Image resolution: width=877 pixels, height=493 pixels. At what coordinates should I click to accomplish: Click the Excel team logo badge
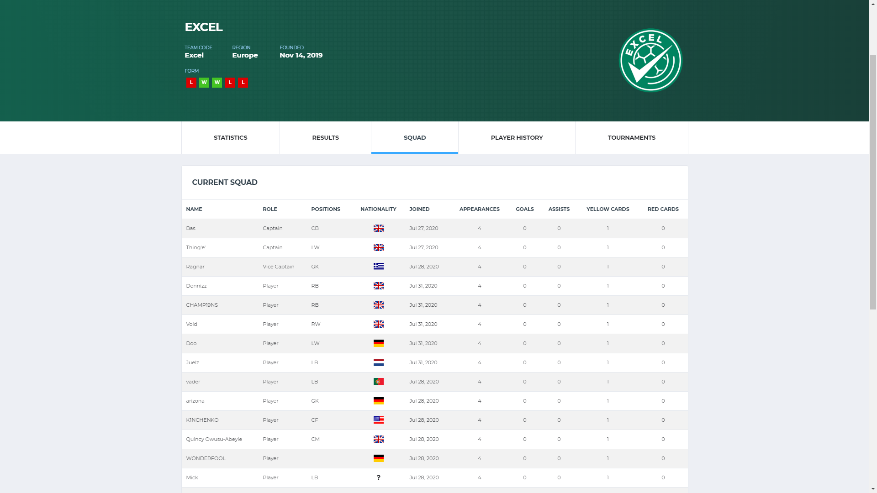(650, 61)
